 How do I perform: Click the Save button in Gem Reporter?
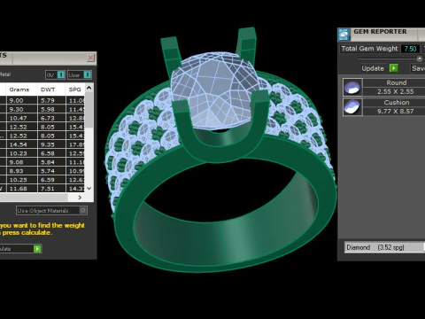(x=418, y=68)
